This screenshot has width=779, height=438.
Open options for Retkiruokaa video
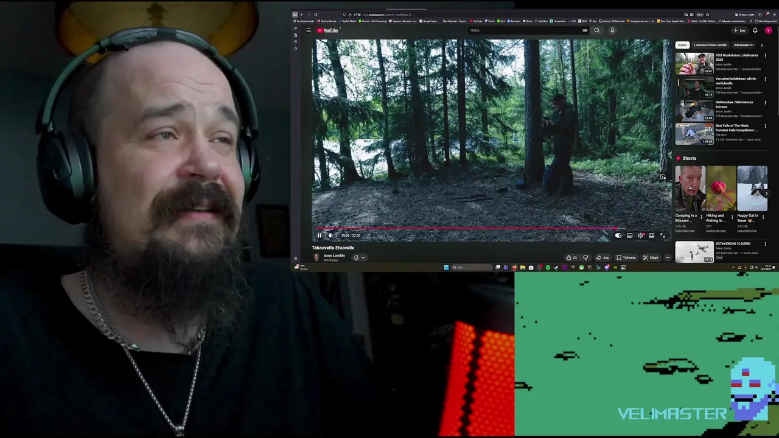tap(766, 103)
